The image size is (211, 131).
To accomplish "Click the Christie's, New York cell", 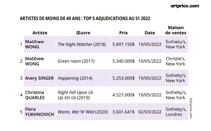I will point(176,61).
